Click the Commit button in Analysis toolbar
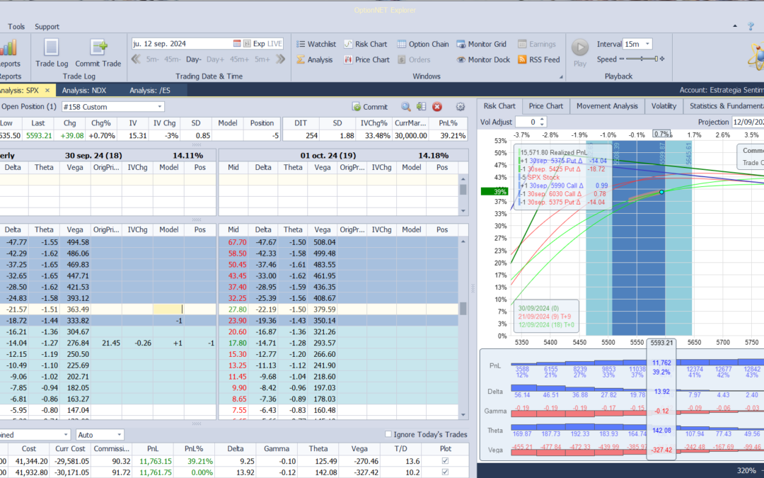This screenshot has width=764, height=478. pyautogui.click(x=370, y=107)
